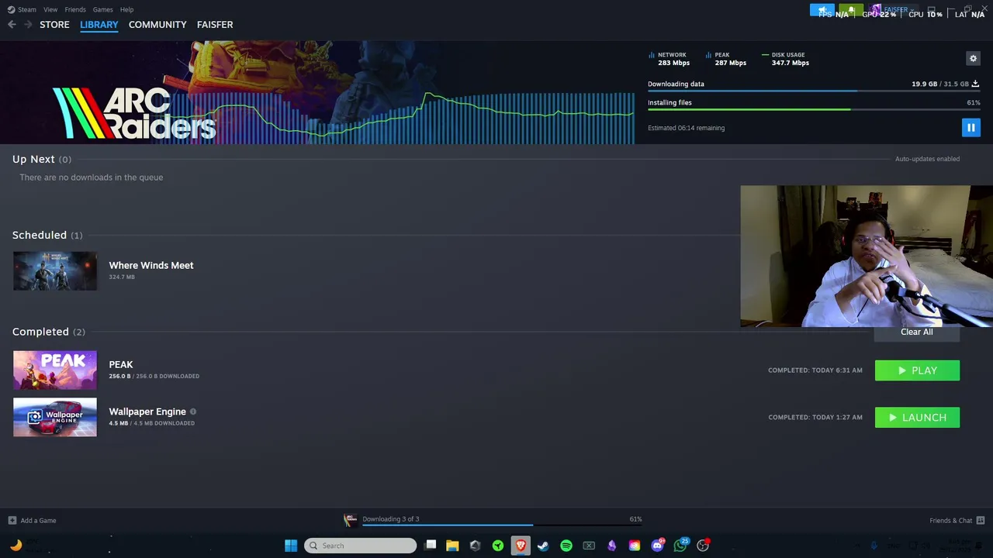Open Discord from the taskbar
Screen dimensions: 993x558
point(658,546)
